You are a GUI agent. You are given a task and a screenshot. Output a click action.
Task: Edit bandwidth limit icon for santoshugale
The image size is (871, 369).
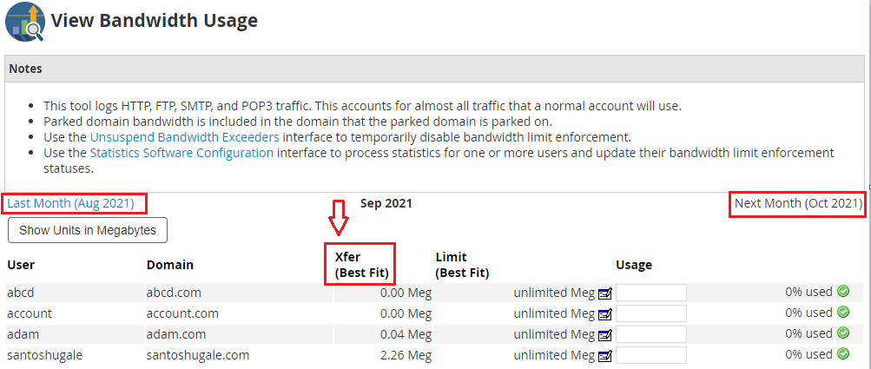coord(605,356)
